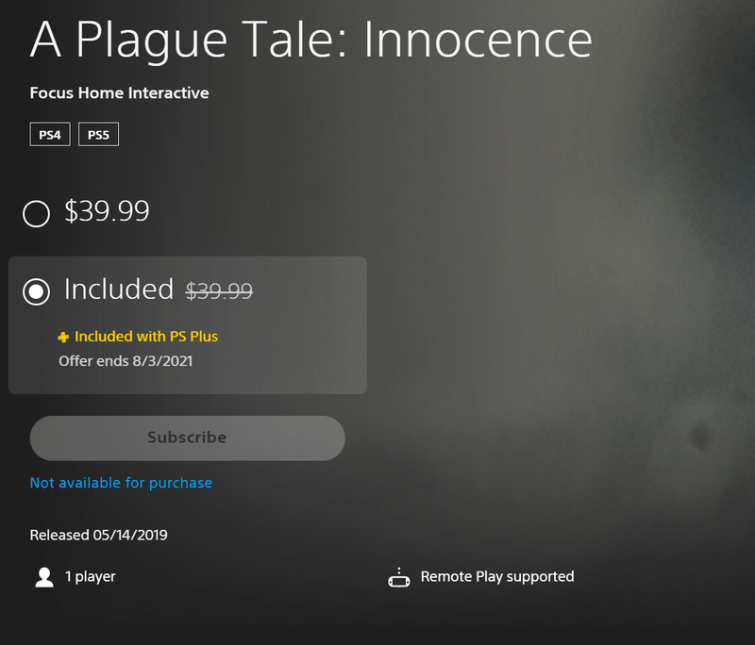Click the A Plague Tale: Innocence title
755x645 pixels.
311,41
